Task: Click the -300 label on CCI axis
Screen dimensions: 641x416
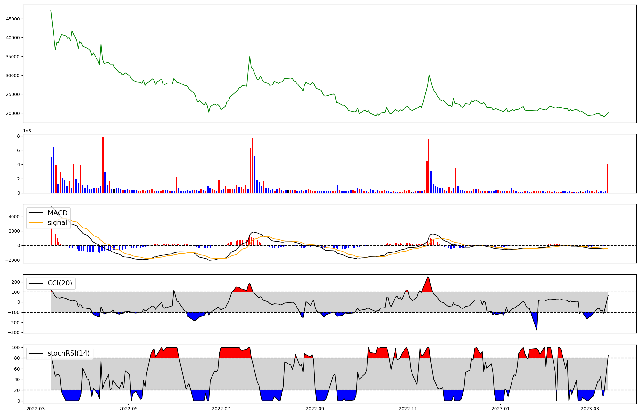Action: tap(13, 332)
